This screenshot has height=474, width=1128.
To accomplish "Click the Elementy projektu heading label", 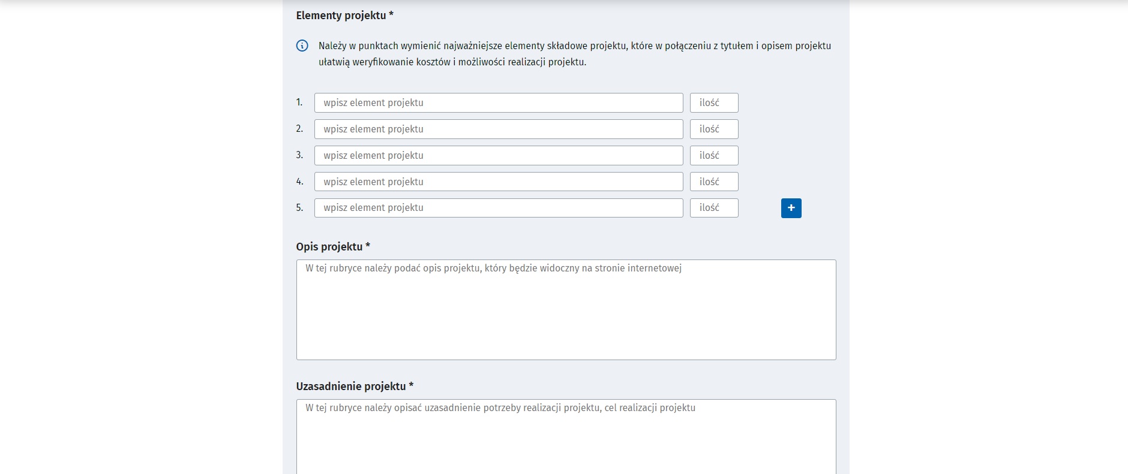I will tap(344, 16).
